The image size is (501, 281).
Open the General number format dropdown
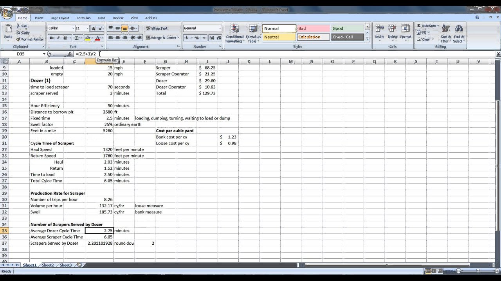coord(220,28)
